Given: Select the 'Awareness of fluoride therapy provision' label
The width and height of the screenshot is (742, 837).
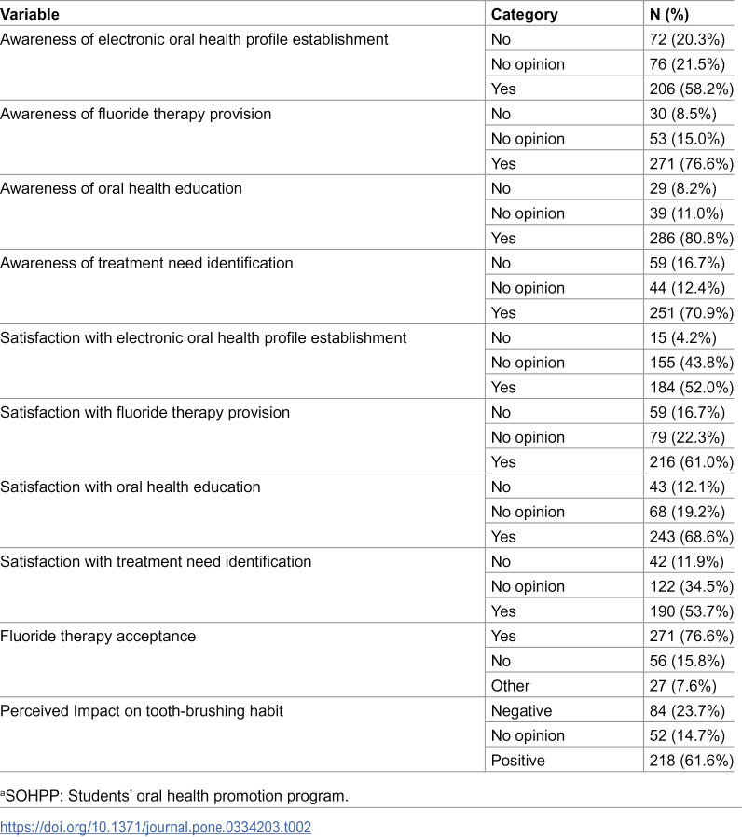Looking at the screenshot, I should (135, 115).
